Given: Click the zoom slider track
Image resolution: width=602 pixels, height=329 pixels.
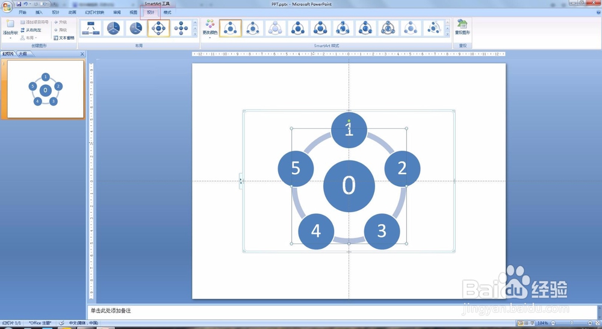Looking at the screenshot, I should pyautogui.click(x=572, y=323).
